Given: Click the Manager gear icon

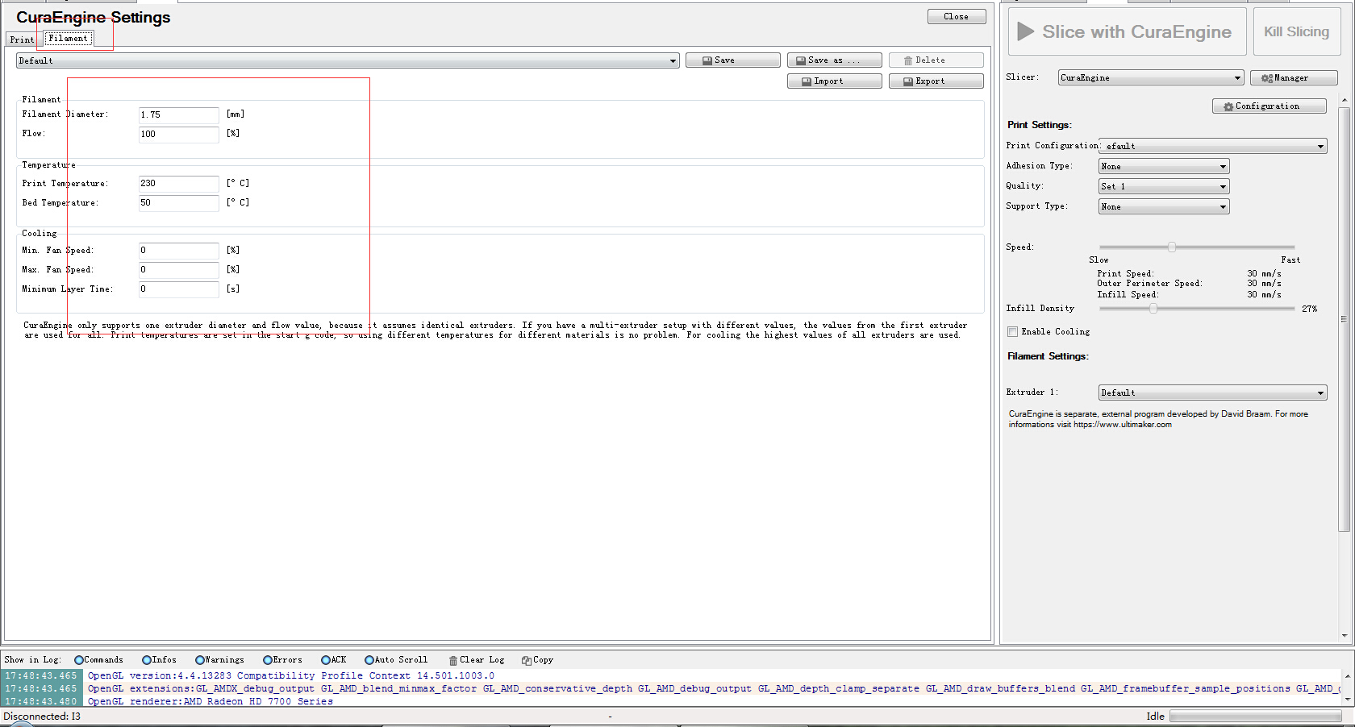Looking at the screenshot, I should [x=1267, y=78].
